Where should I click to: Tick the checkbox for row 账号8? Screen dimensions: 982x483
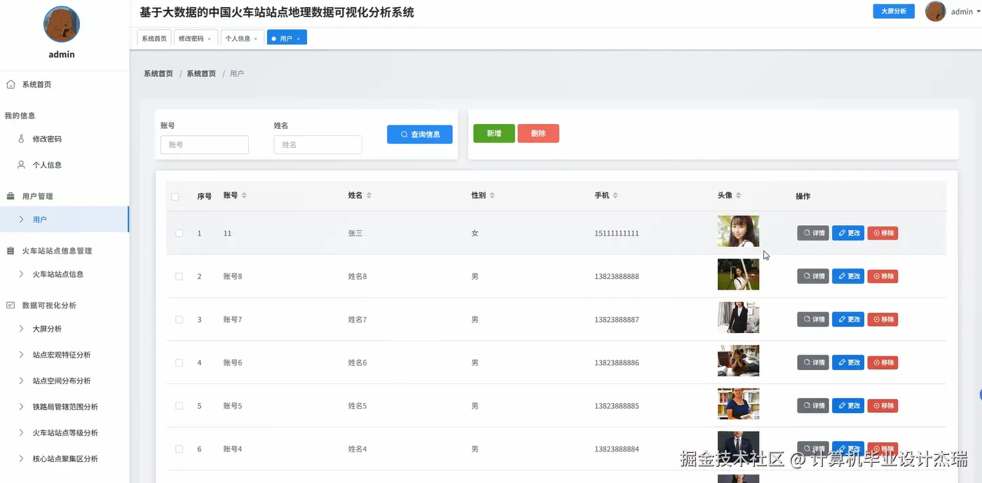(x=179, y=277)
